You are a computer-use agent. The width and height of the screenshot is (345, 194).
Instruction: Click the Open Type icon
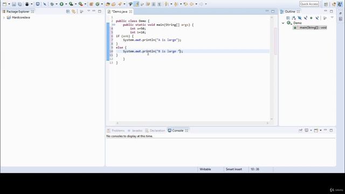[108, 4]
